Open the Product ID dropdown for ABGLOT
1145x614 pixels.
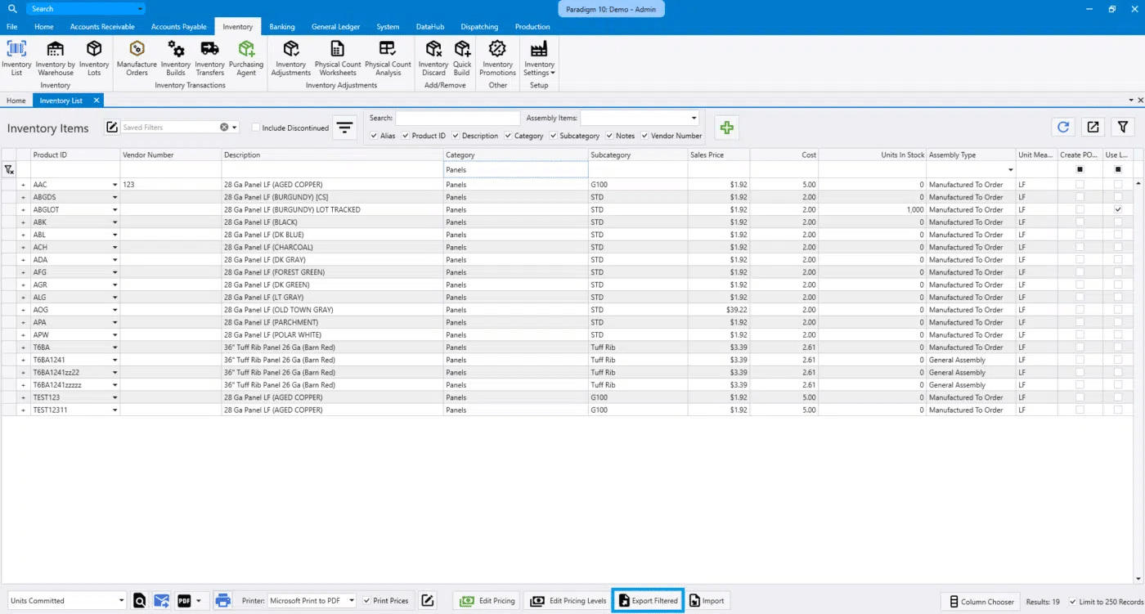[114, 210]
